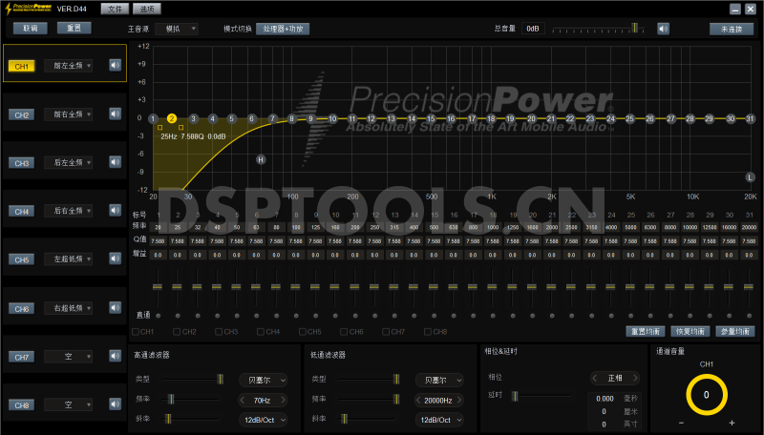Image resolution: width=764 pixels, height=435 pixels.
Task: Enable the CH2 link checkbox
Action: coord(178,332)
